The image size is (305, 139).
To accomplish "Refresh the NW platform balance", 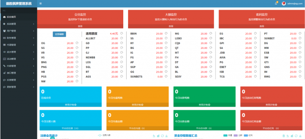I will point(77,81).
